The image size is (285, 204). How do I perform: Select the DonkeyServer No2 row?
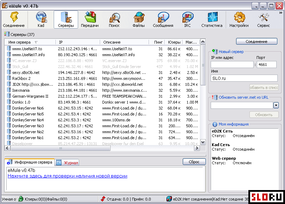102,132
